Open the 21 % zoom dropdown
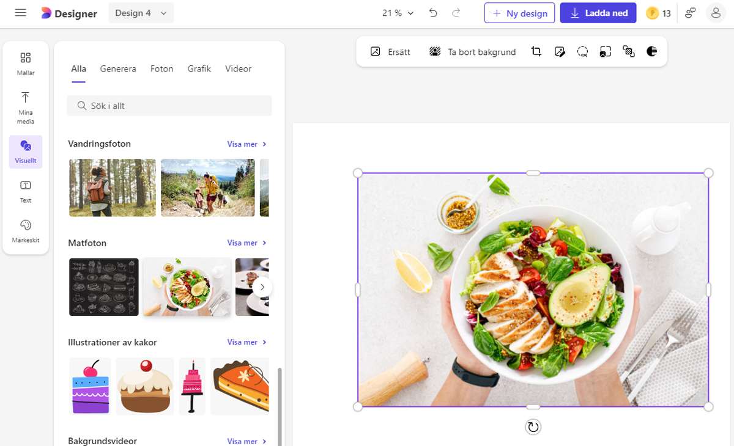Screen dimensions: 734x446 [x=398, y=13]
